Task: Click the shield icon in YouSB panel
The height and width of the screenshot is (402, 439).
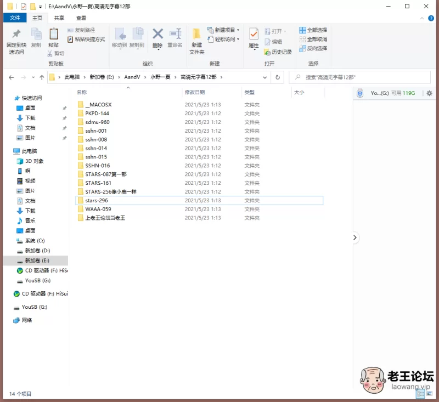Action: [360, 93]
